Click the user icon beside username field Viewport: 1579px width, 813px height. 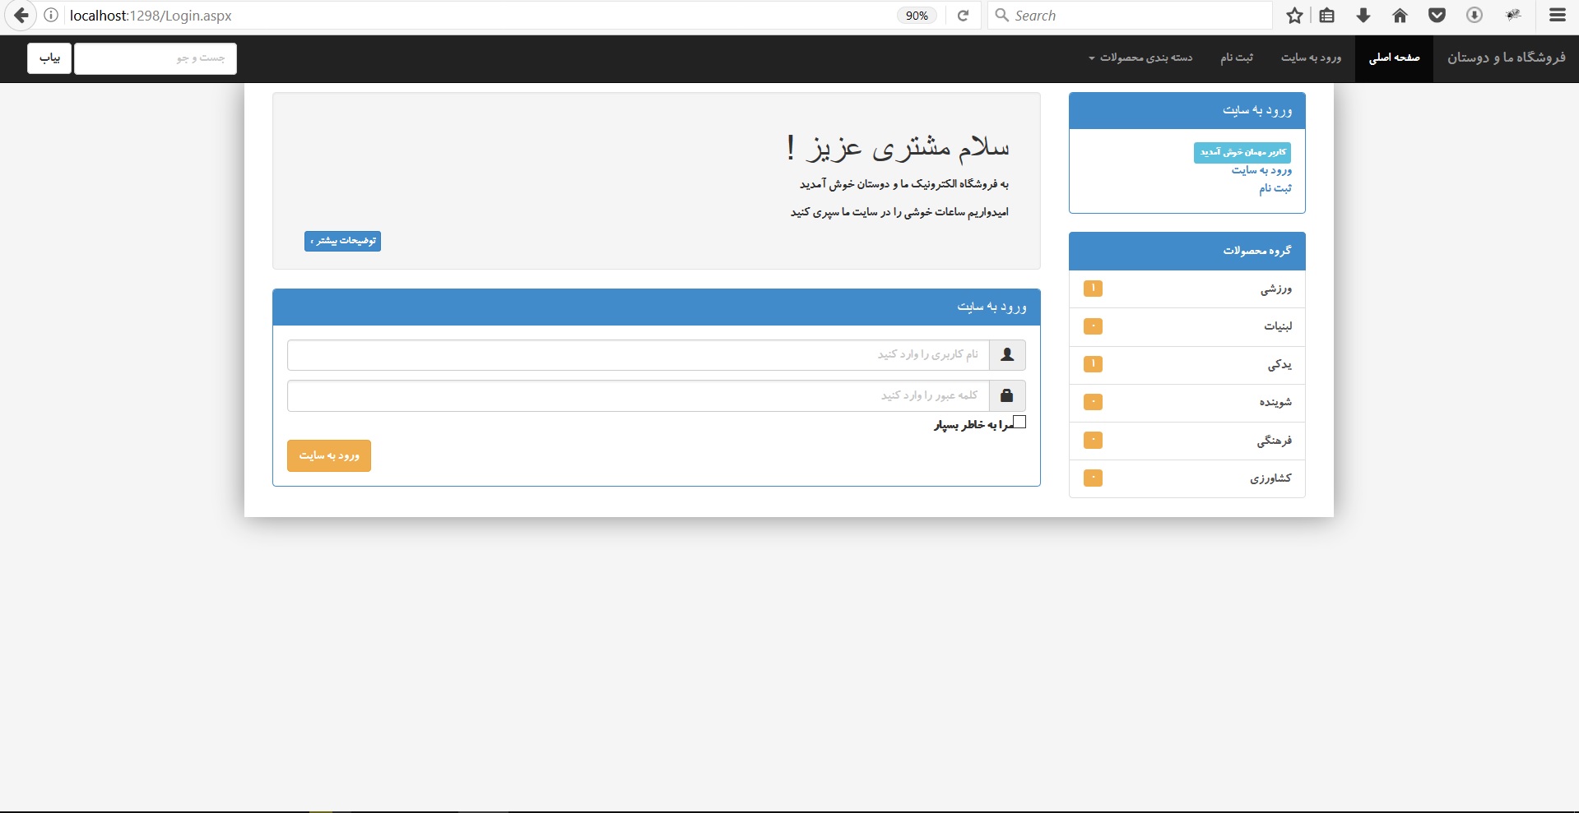click(1007, 355)
